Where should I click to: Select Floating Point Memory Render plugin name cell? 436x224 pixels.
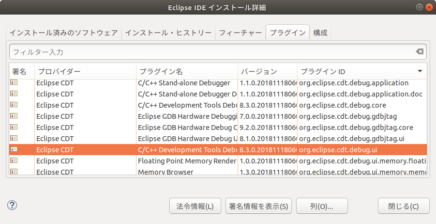coord(187,161)
